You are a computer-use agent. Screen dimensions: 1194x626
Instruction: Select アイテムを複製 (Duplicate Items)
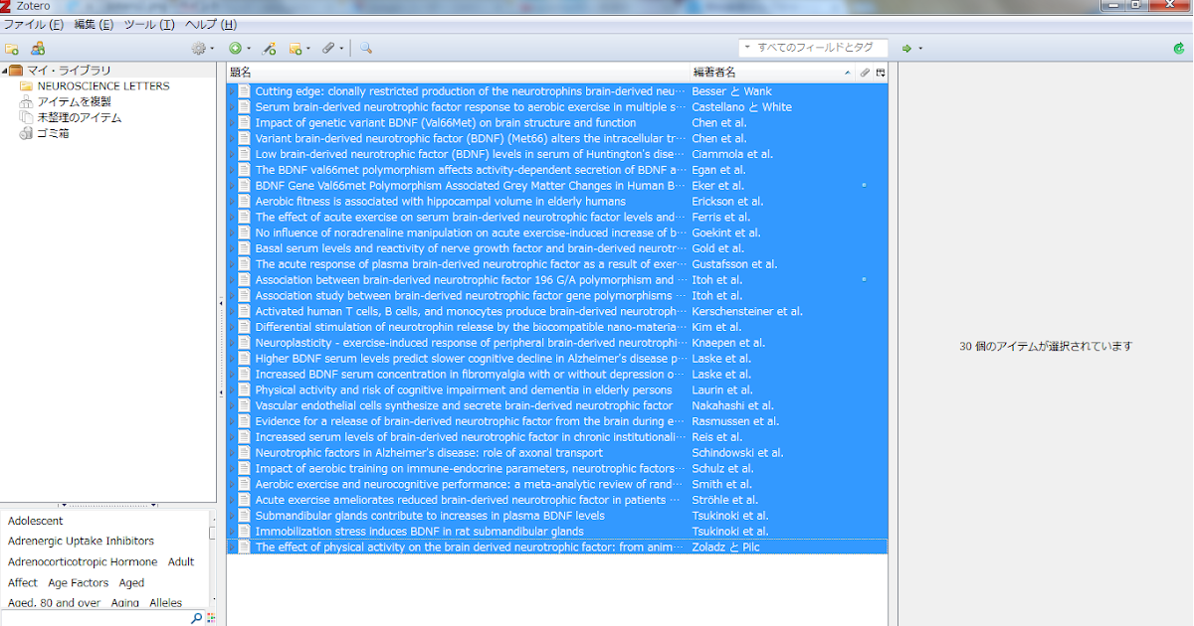[74, 102]
